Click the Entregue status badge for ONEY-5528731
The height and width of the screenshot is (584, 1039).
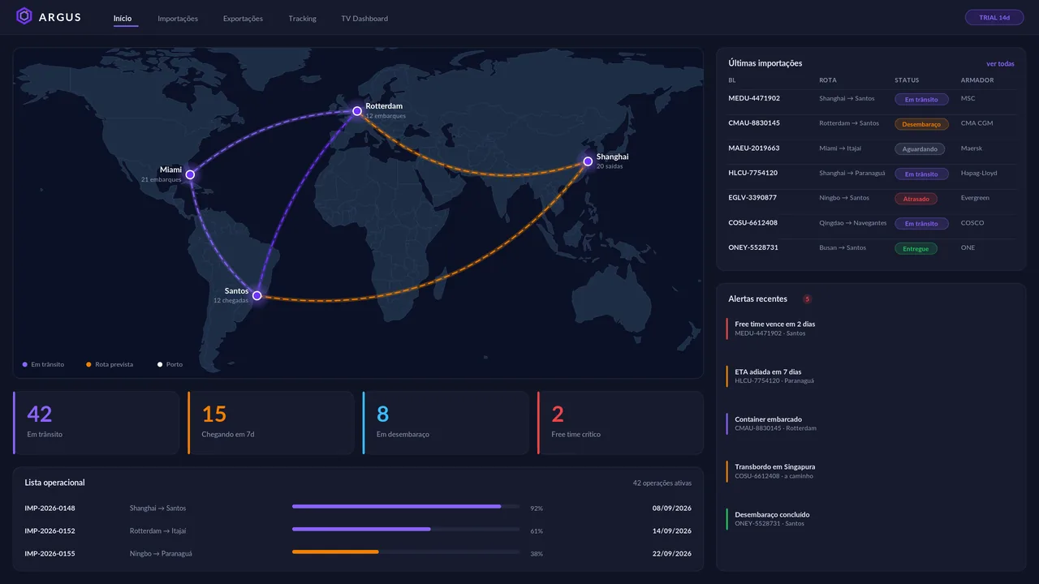[916, 249]
